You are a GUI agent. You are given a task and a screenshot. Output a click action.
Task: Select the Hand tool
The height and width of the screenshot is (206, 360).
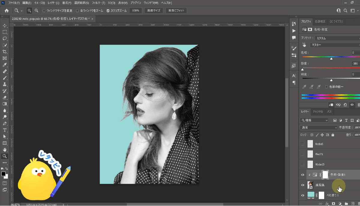coord(5,149)
